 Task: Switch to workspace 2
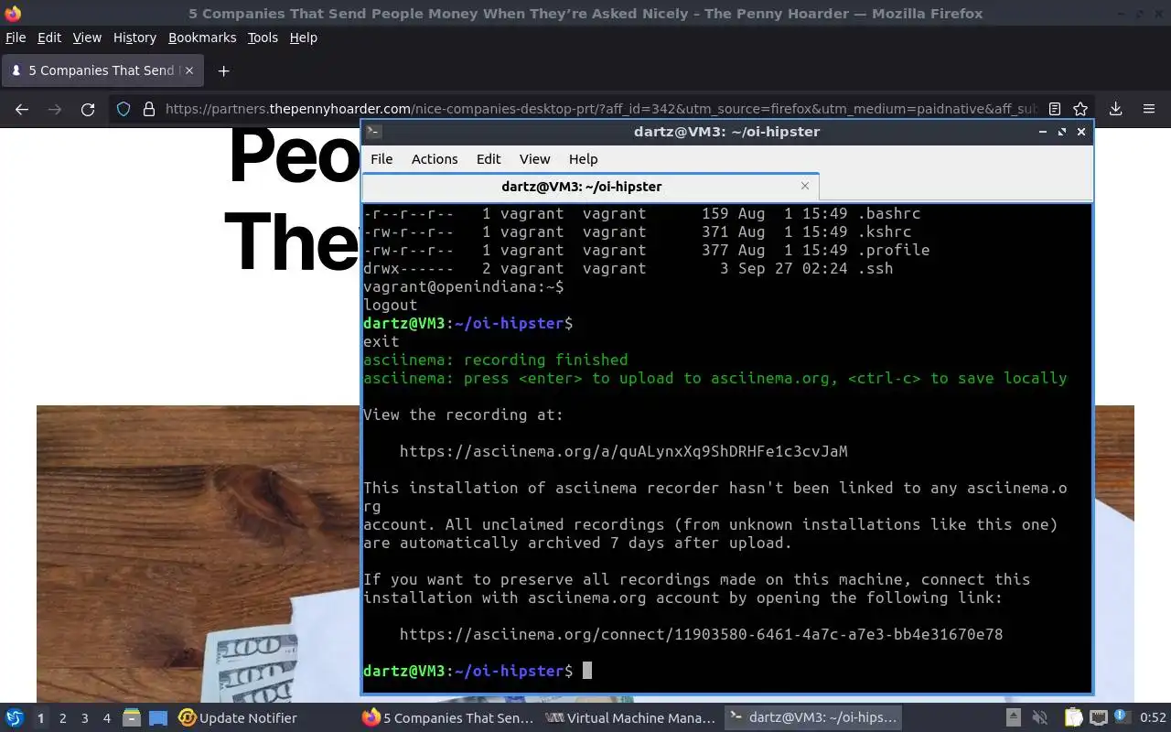tap(62, 718)
